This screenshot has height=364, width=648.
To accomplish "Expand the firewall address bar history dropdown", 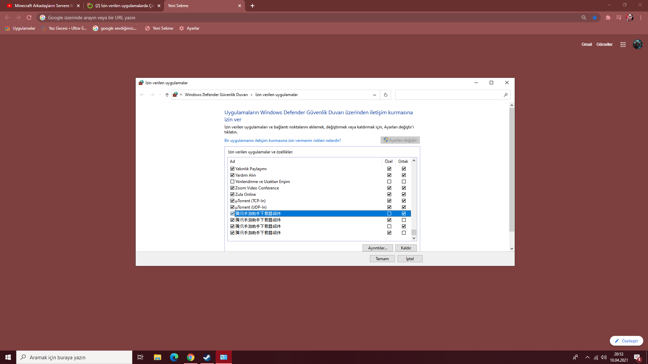I will [374, 95].
